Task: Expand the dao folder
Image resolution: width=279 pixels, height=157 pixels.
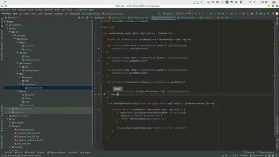Action: [x=20, y=67]
